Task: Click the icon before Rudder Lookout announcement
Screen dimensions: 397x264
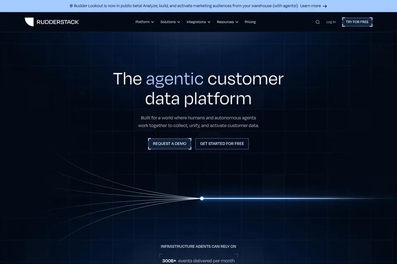Action: pos(71,6)
